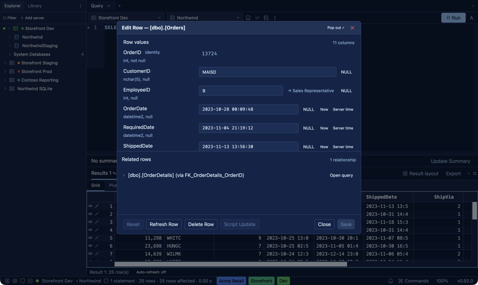Set OrderDate to NULL
This screenshot has width=478, height=285.
308,109
